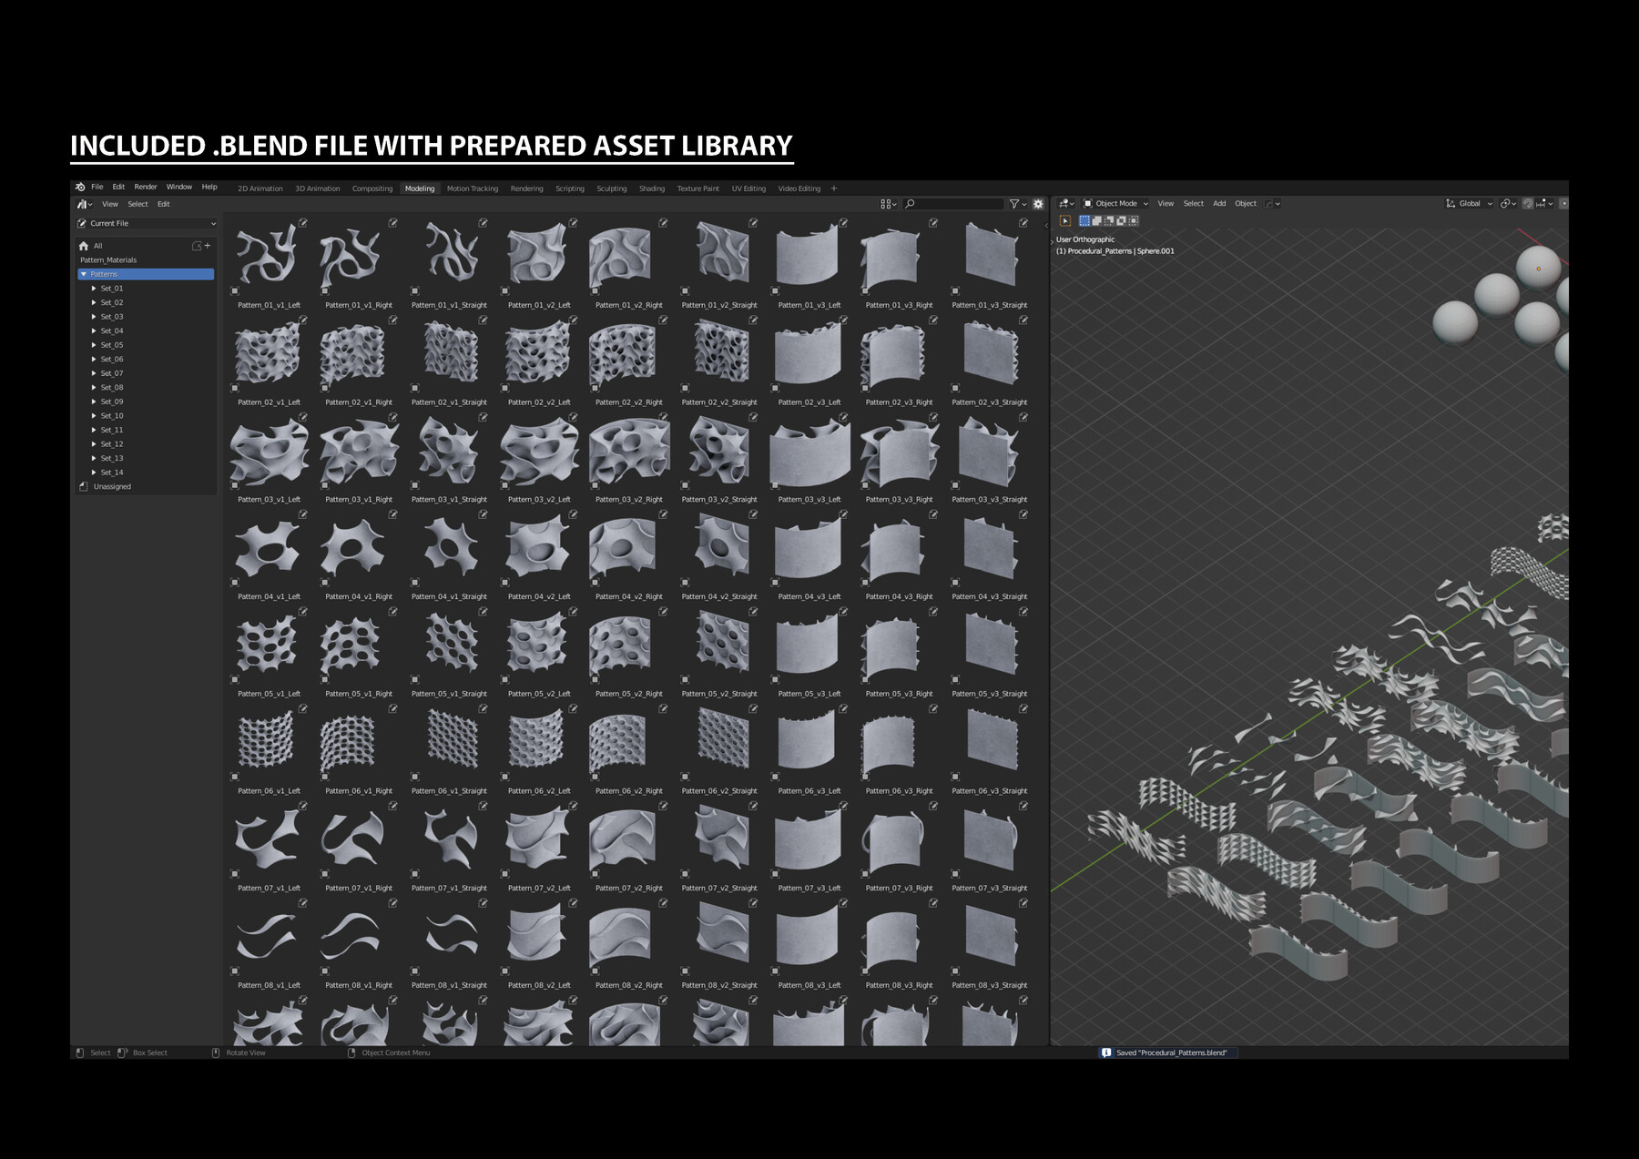
Task: Select the Select Box tool icon
Action: coord(1084,219)
